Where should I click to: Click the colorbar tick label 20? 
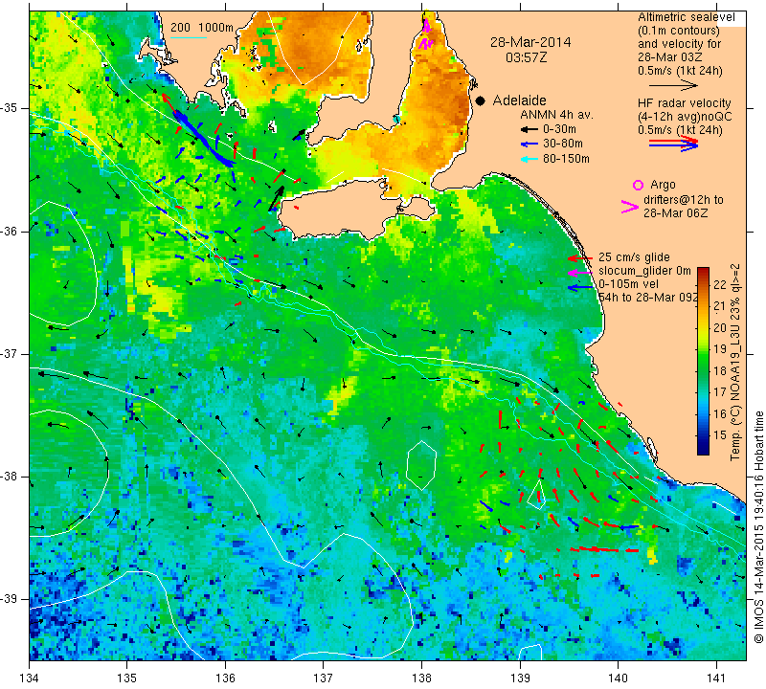pyautogui.click(x=720, y=327)
